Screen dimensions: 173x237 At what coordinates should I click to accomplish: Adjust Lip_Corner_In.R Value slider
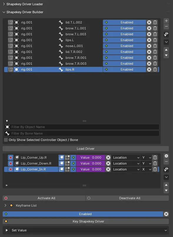click(91, 169)
